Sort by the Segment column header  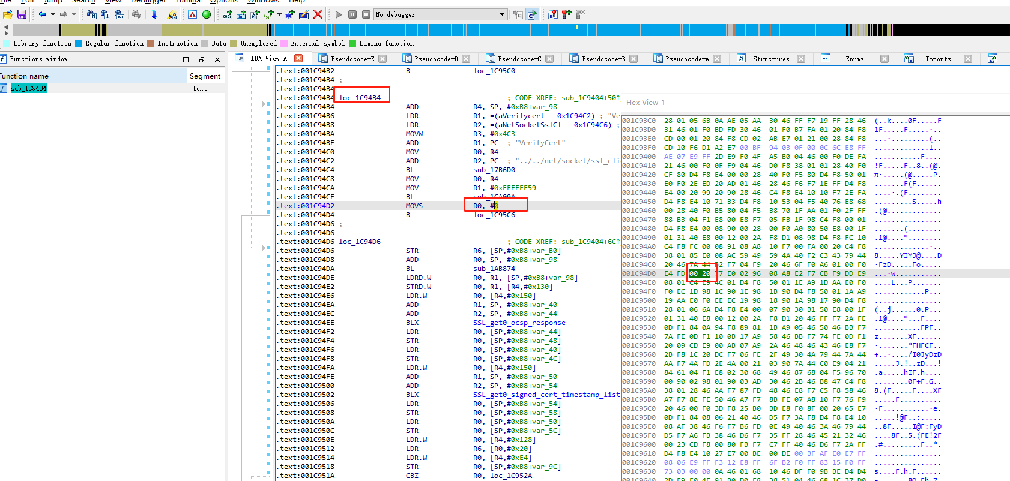pos(206,76)
